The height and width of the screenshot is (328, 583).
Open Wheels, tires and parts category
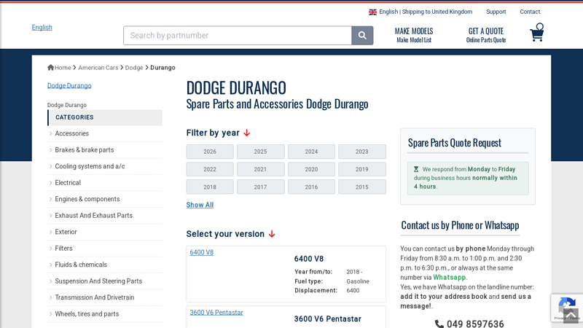click(87, 313)
